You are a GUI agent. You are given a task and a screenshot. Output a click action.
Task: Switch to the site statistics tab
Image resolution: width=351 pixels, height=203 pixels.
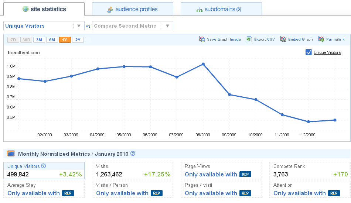(x=44, y=9)
